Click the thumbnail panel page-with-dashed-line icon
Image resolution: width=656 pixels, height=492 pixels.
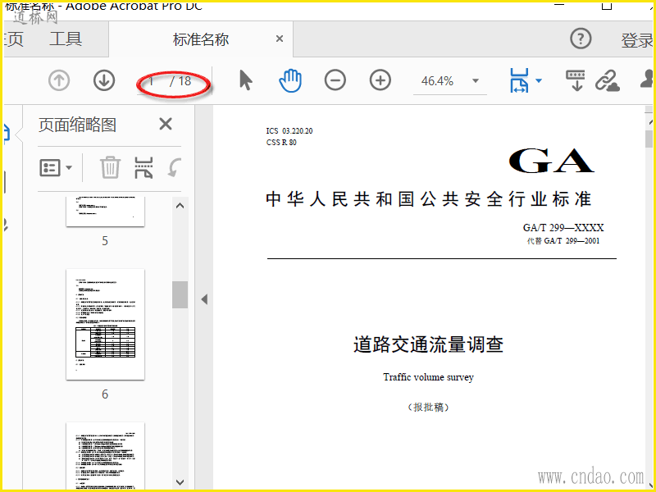pyautogui.click(x=143, y=167)
